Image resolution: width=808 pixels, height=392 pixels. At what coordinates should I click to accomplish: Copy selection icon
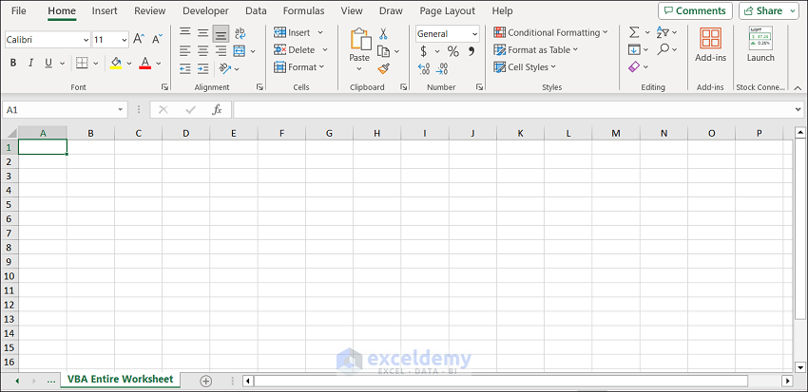pyautogui.click(x=383, y=51)
